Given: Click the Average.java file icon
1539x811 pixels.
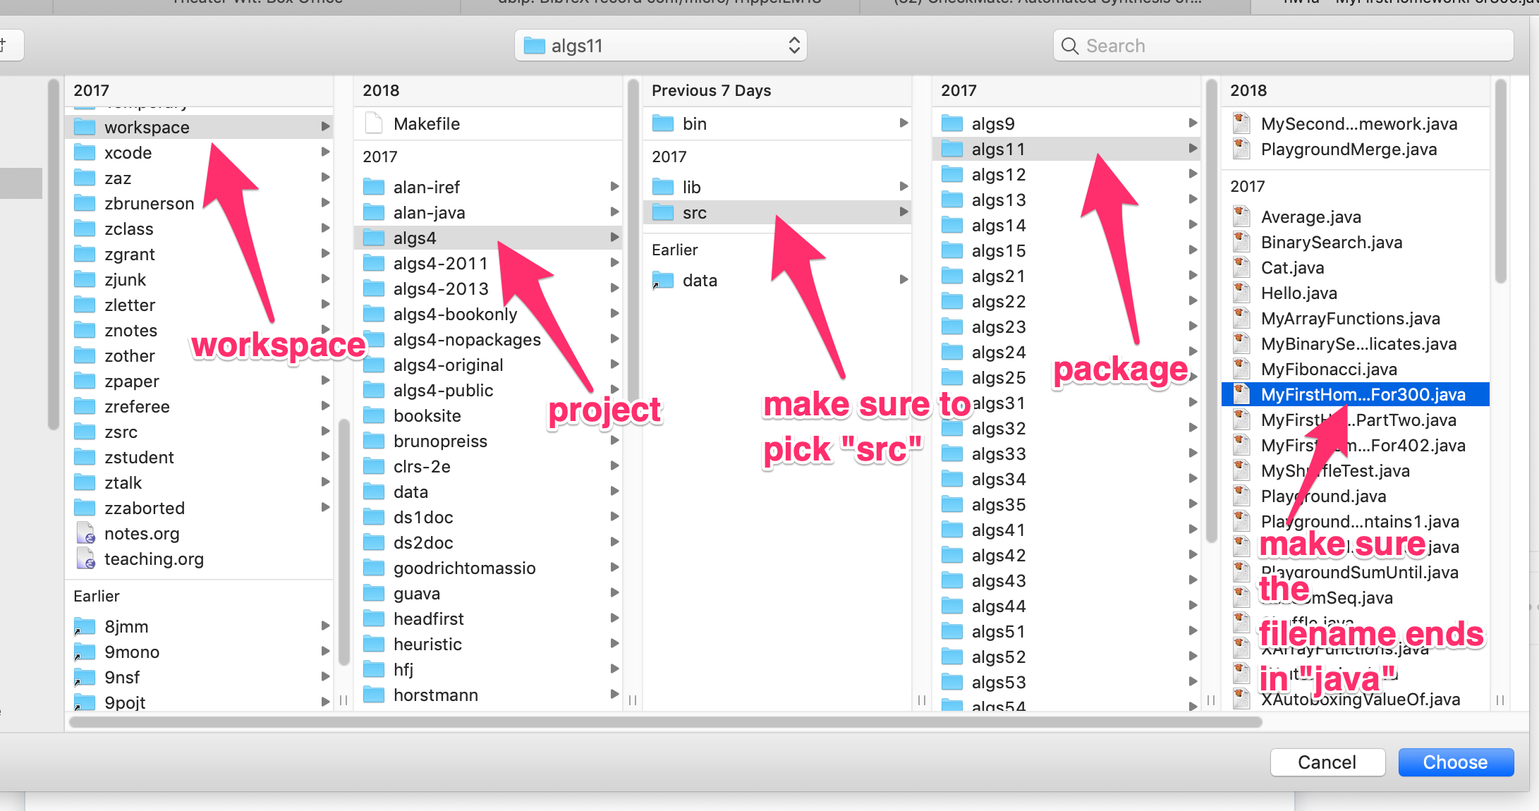Looking at the screenshot, I should 1241,217.
